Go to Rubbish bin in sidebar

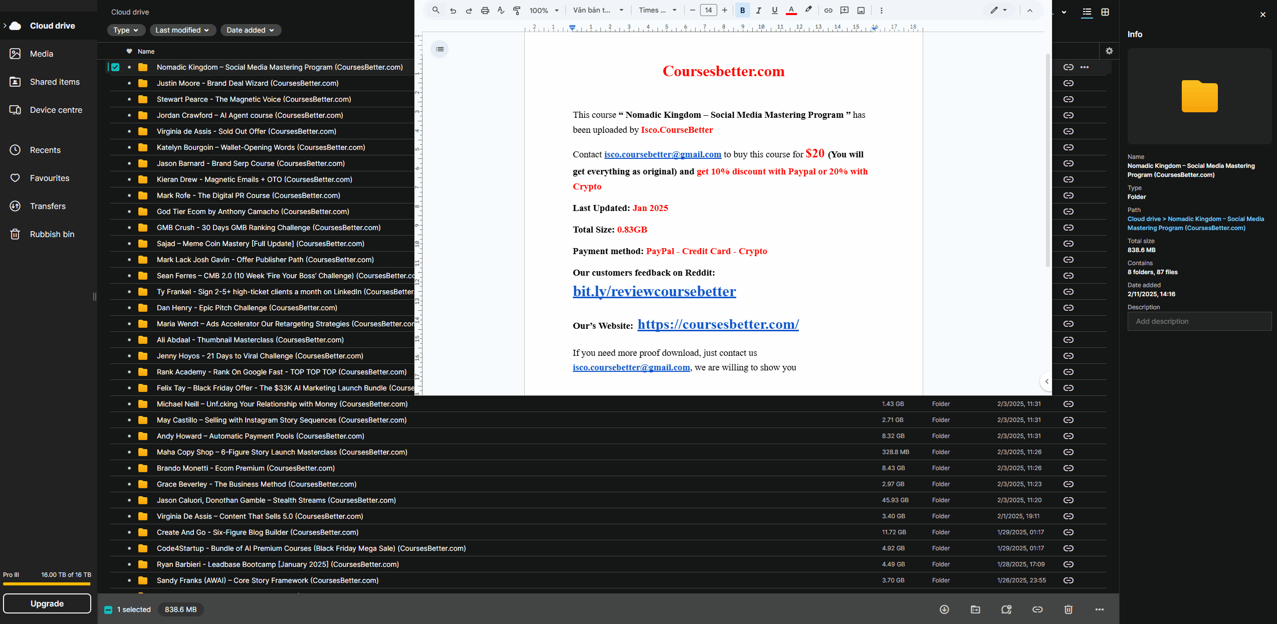click(x=52, y=234)
